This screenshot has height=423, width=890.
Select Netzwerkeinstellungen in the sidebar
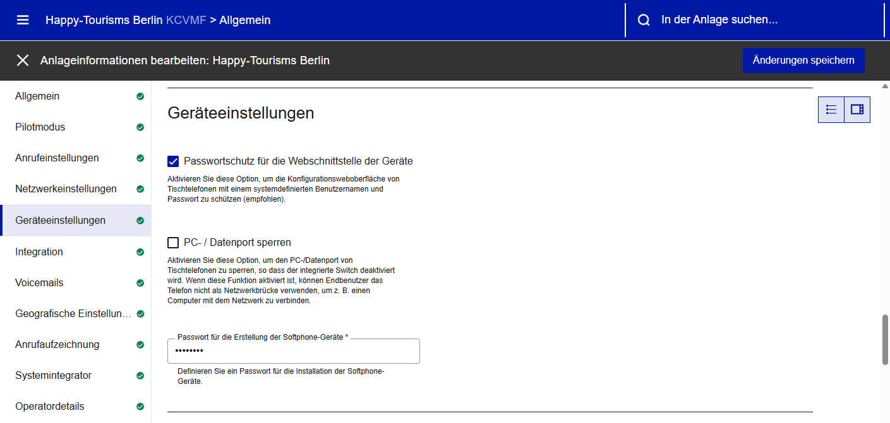[66, 189]
